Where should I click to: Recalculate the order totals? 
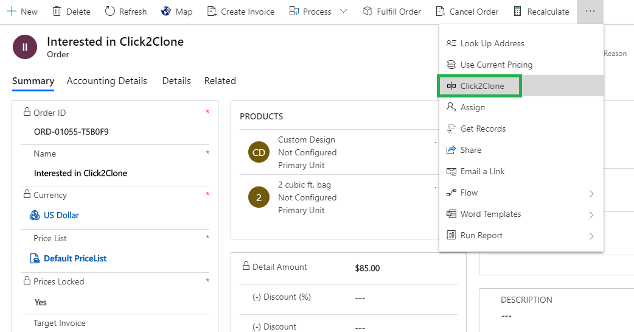541,12
